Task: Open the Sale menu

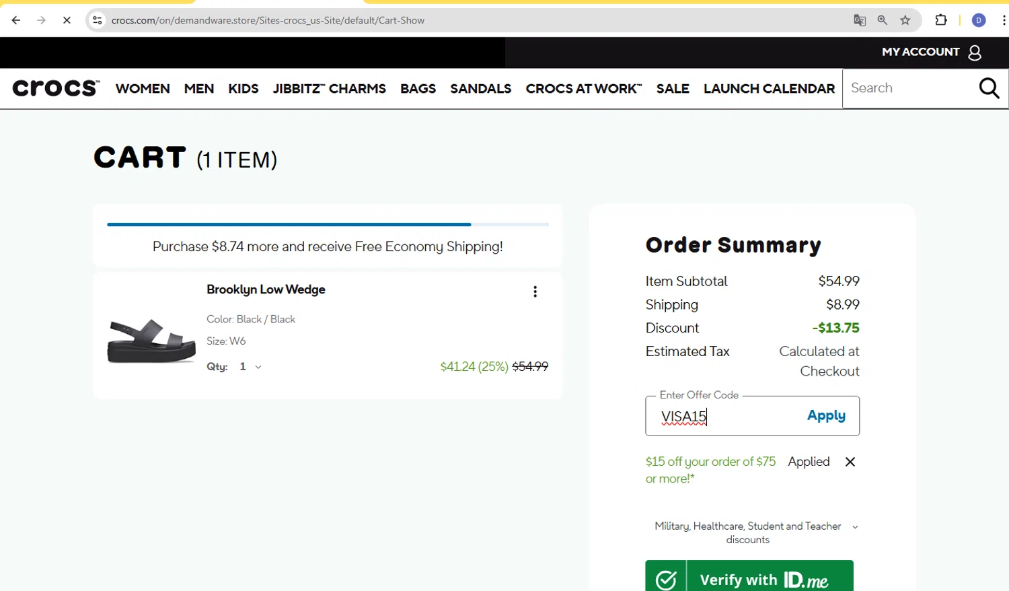Action: [673, 89]
